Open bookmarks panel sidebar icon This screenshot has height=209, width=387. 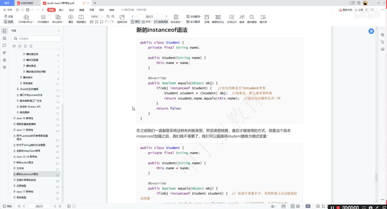pyautogui.click(x=4, y=31)
